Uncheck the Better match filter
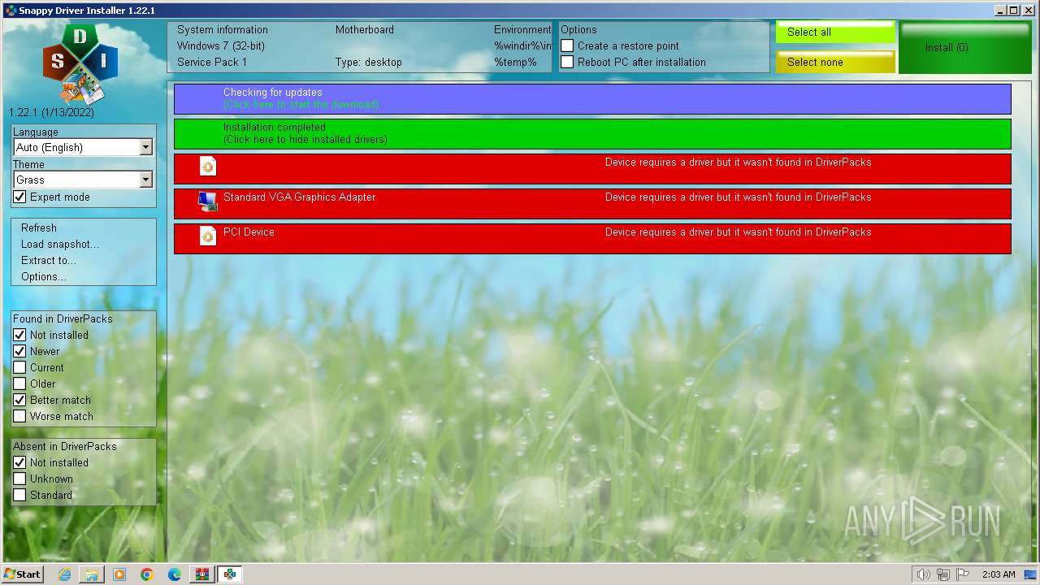Screen dimensions: 1040x585 19,401
